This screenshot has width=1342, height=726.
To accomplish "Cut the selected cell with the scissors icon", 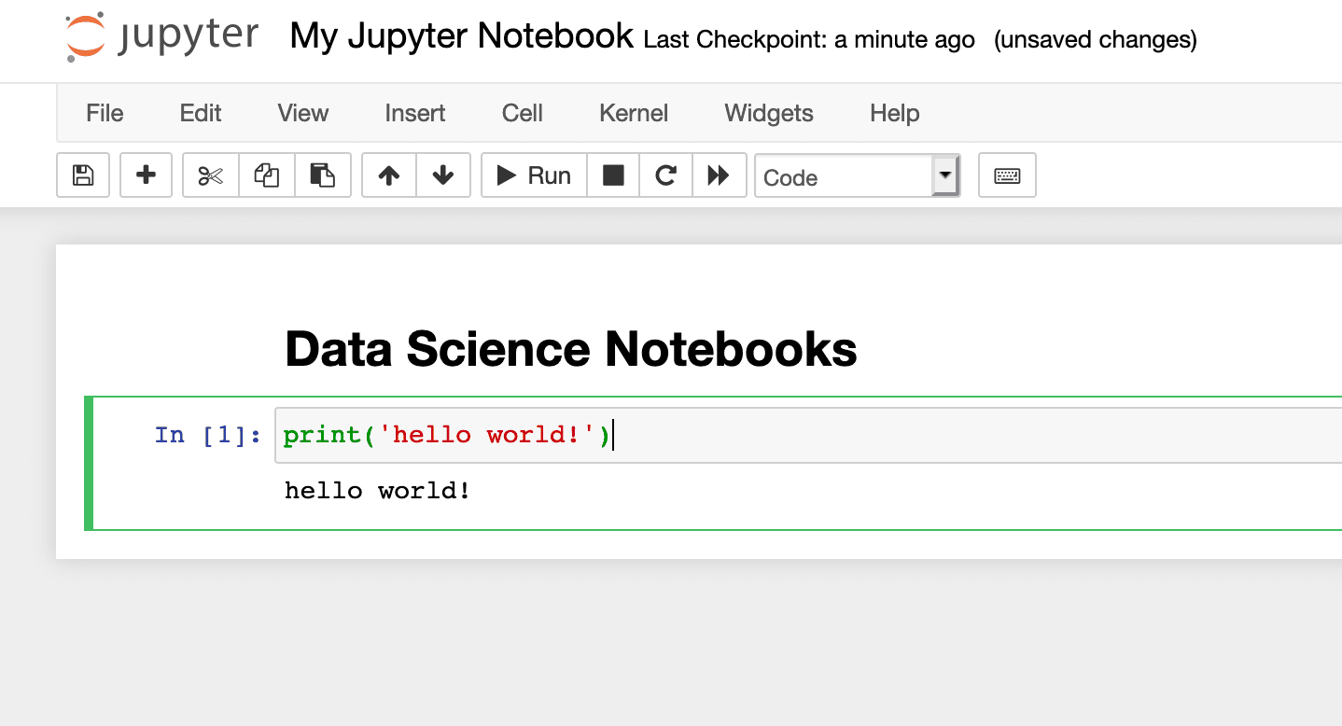I will point(210,175).
